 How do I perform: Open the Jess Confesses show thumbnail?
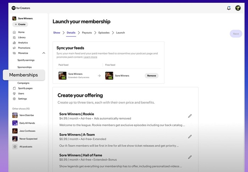(x=15, y=131)
